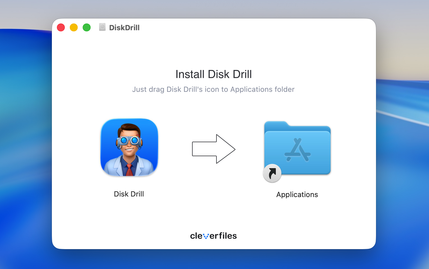Screen dimensions: 429x269
Task: Select the Disk Drill app icon
Action: 129,147
